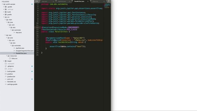Screen dimensions: 197x111
Task: Click PER_CLASS in the TestInstance annotation
Action: click(71, 30)
